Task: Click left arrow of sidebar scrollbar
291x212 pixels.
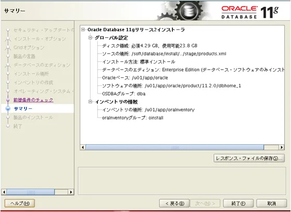Action: coord(4,192)
